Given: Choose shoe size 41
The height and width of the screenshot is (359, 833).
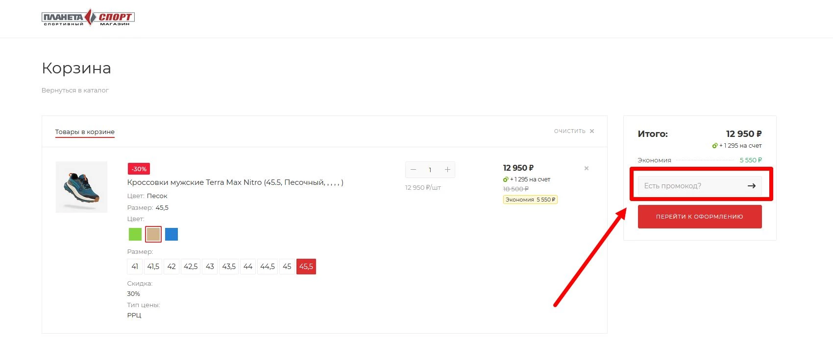Looking at the screenshot, I should click(x=135, y=267).
